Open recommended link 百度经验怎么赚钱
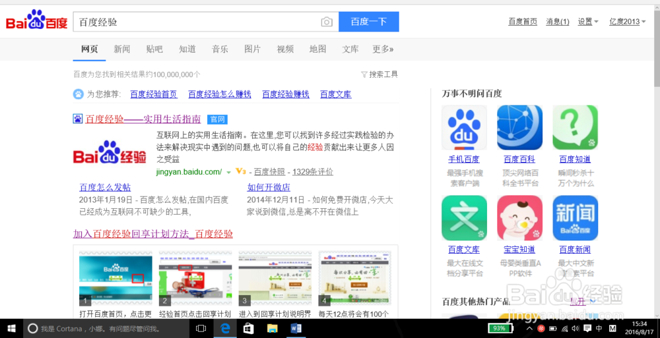The image size is (660, 338). pyautogui.click(x=220, y=94)
